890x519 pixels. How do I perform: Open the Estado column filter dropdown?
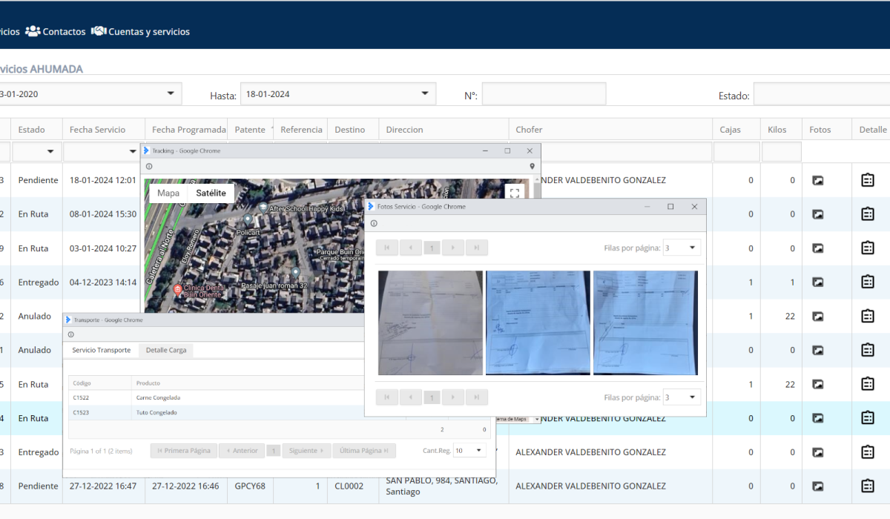pos(36,152)
